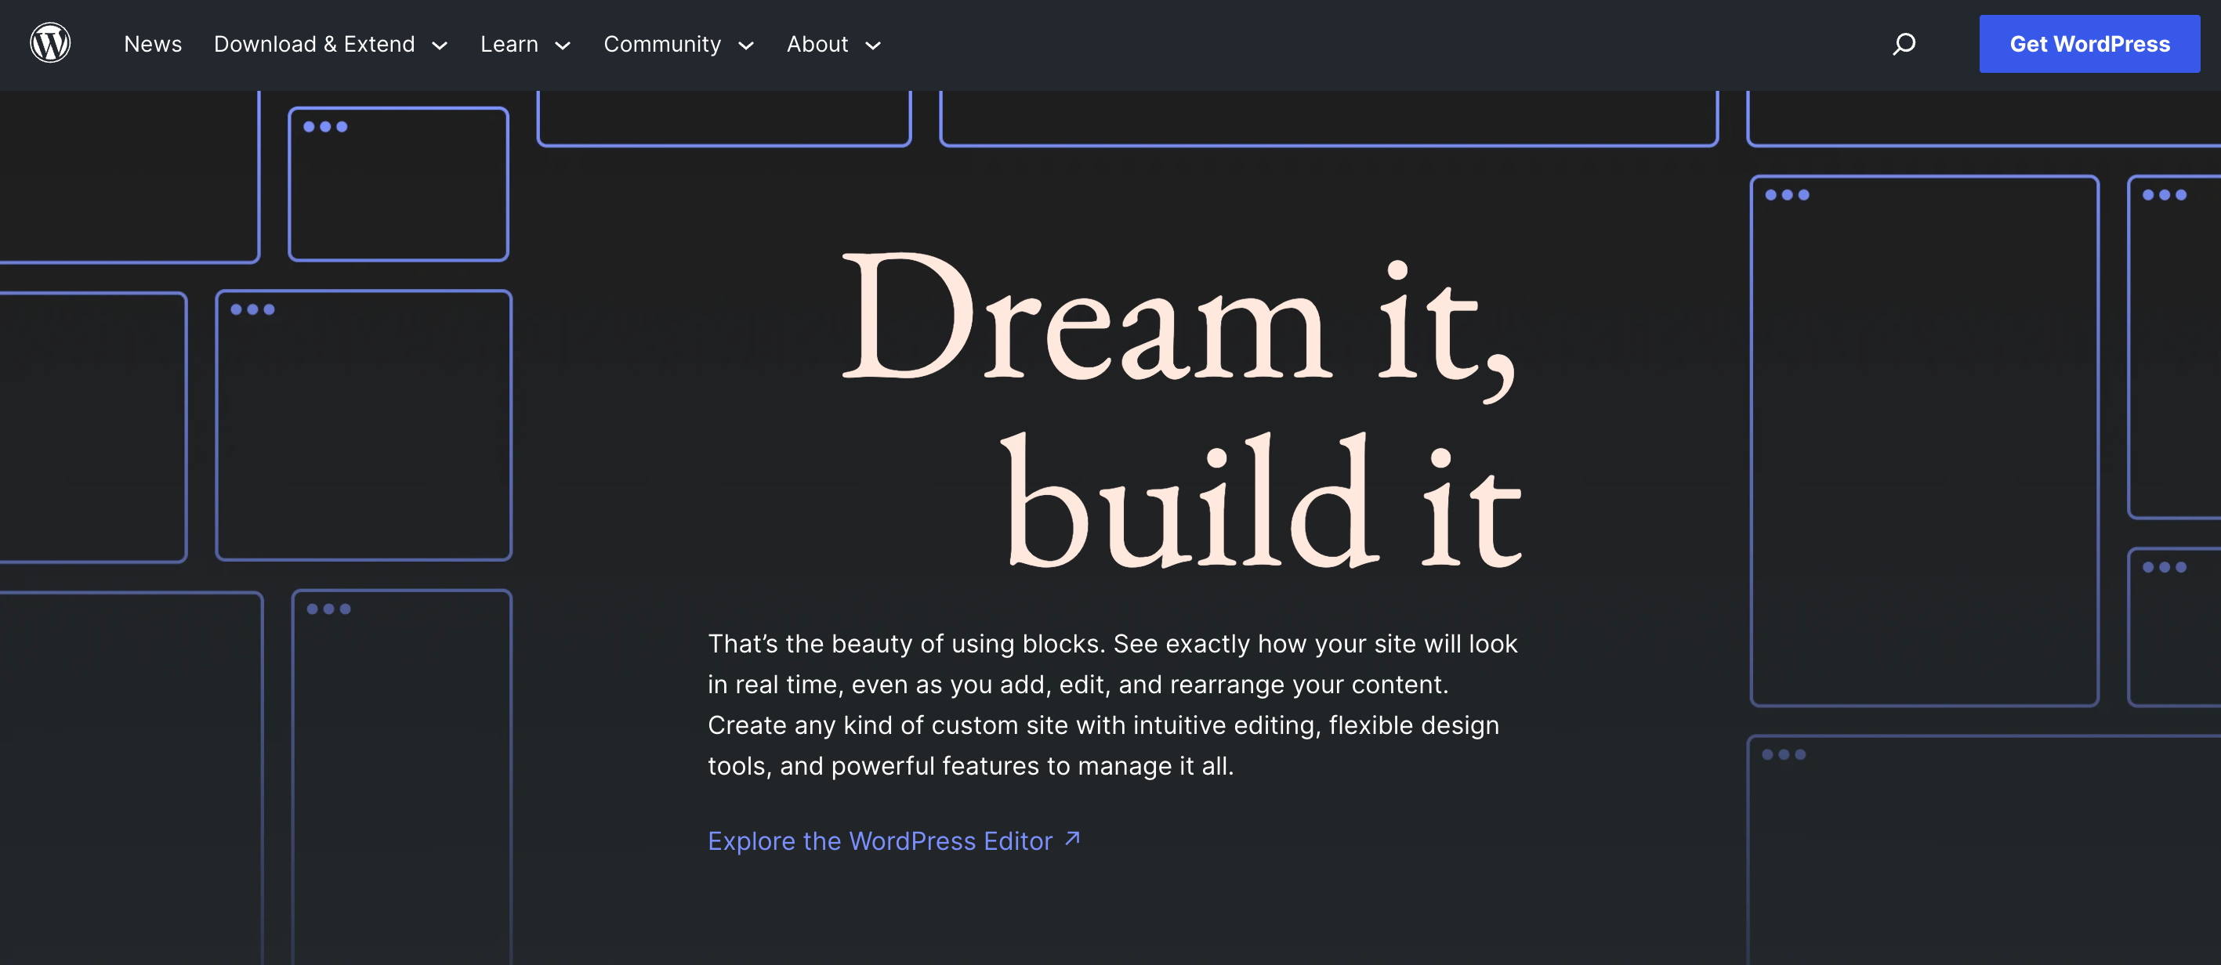Expand the chevron beside About

coord(872,45)
